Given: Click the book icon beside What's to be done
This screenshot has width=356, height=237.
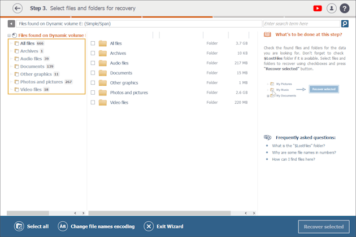Looking at the screenshot, I should point(267,34).
